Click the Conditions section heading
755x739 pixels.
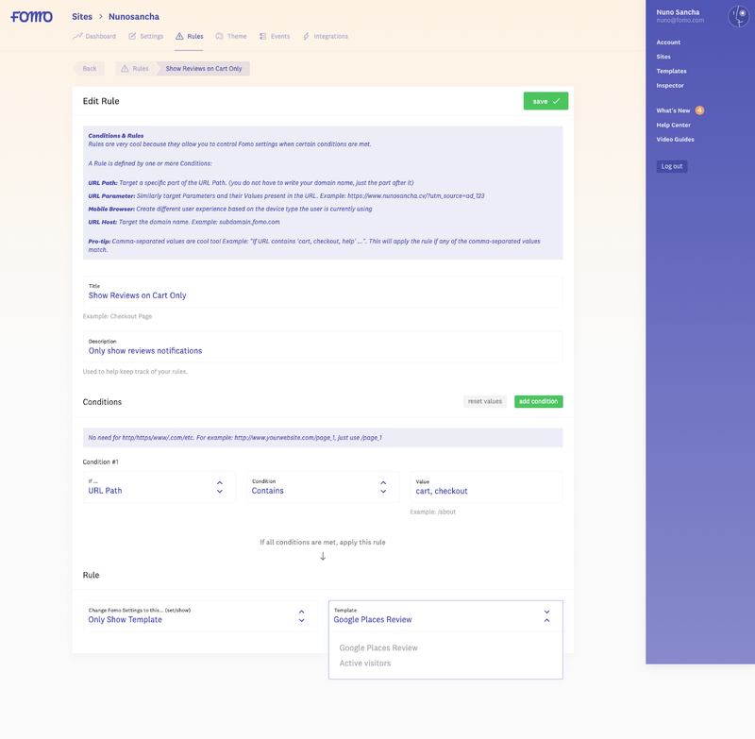click(102, 402)
